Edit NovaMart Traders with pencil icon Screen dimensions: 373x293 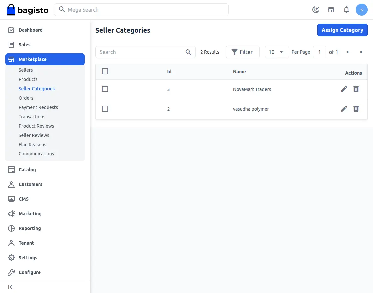pyautogui.click(x=344, y=89)
